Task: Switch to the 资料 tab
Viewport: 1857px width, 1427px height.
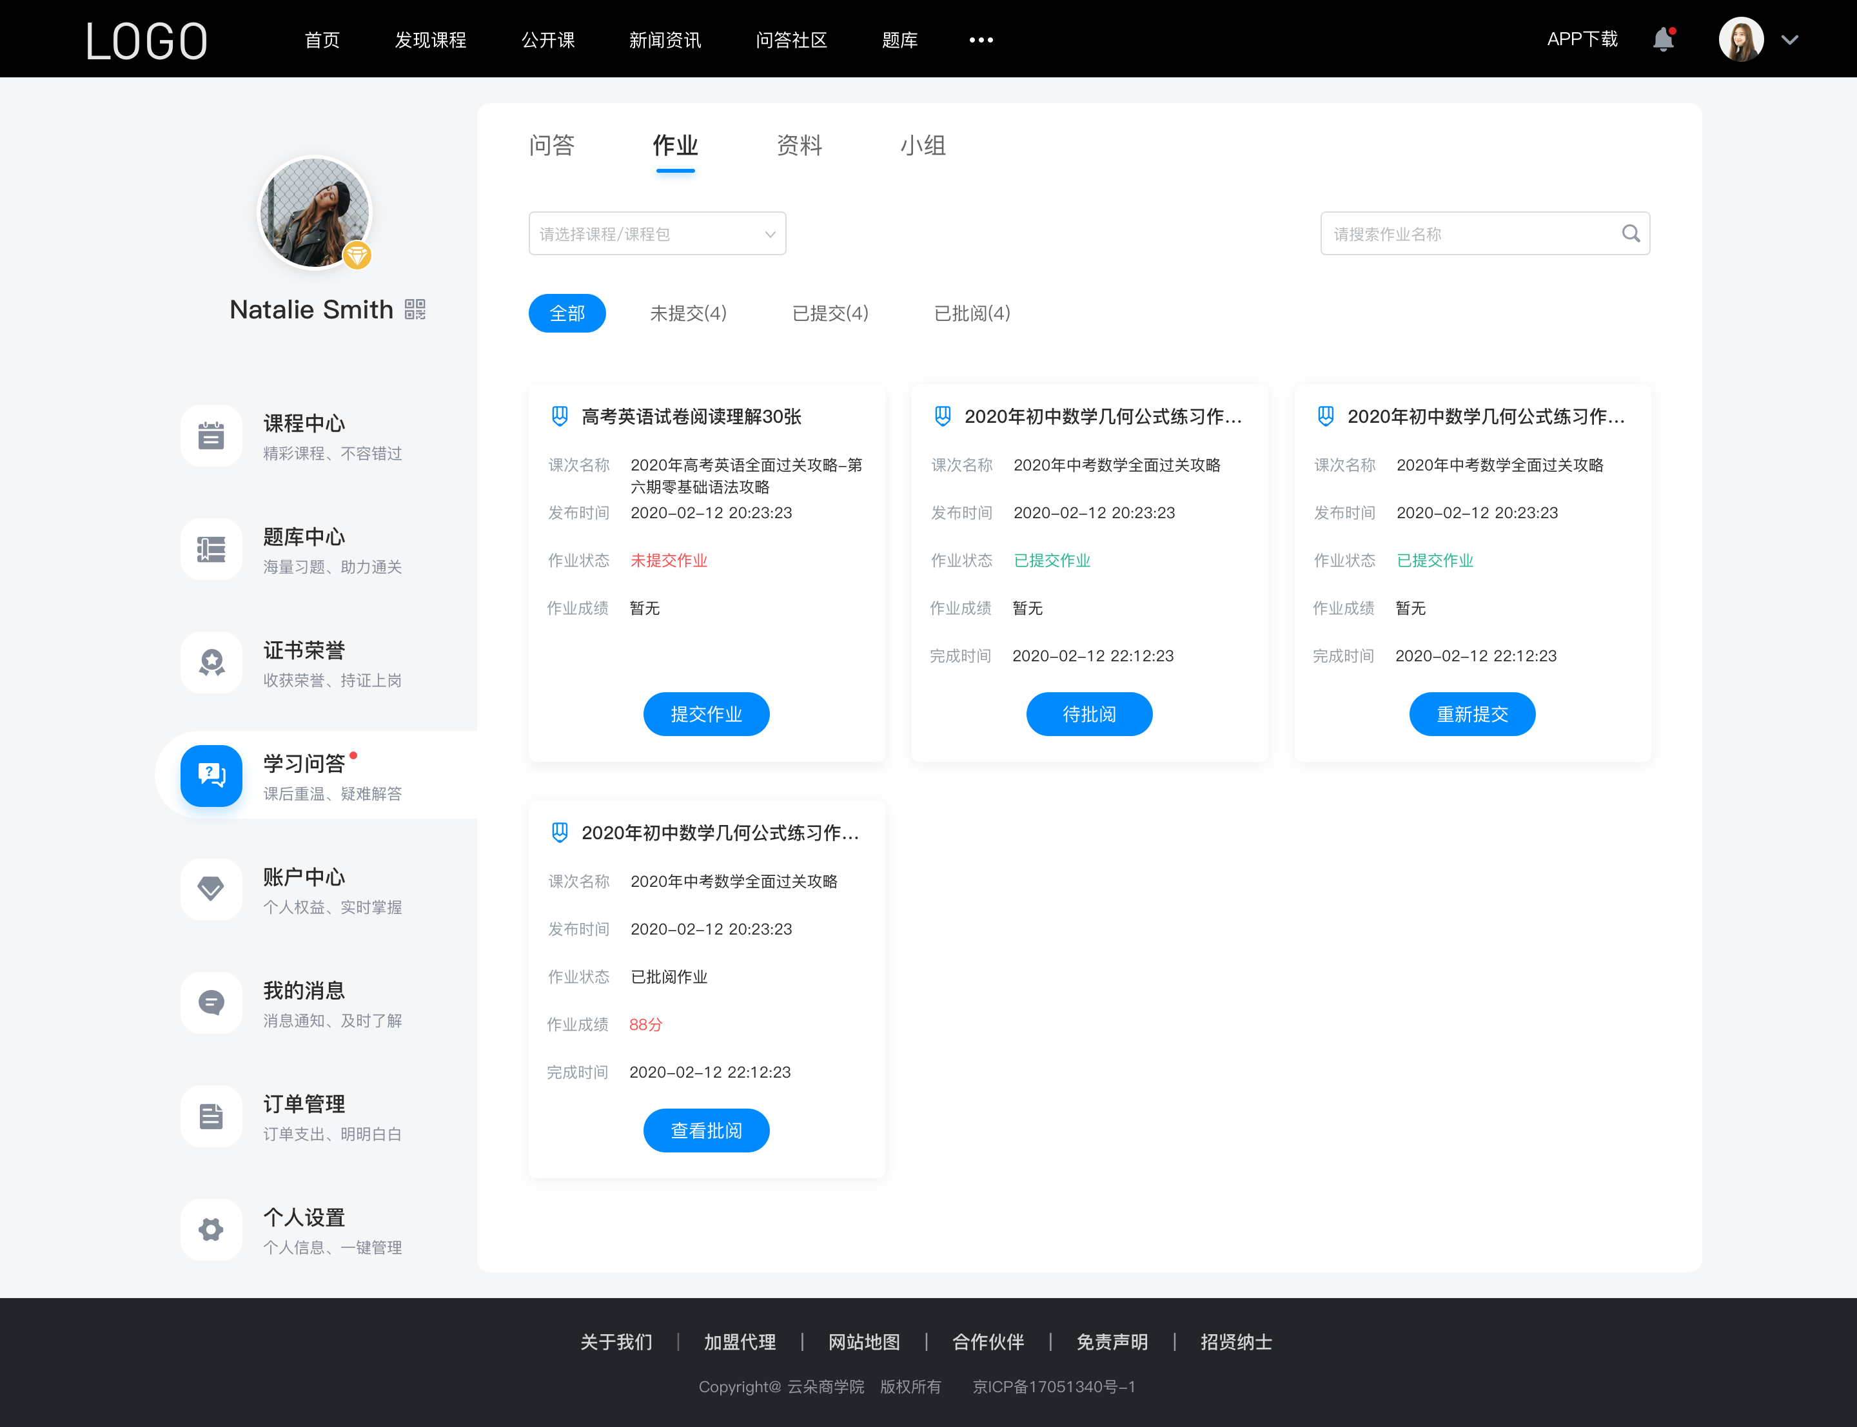Action: coord(799,146)
